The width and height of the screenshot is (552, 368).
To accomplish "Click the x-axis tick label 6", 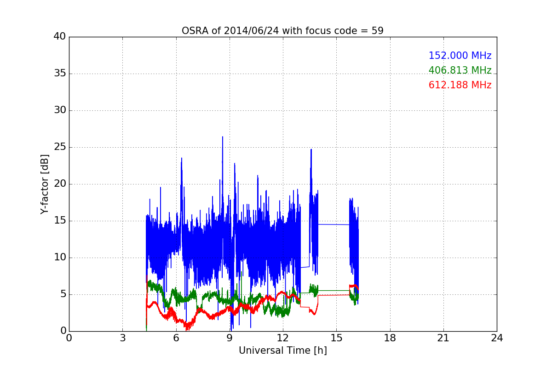I will (x=176, y=338).
